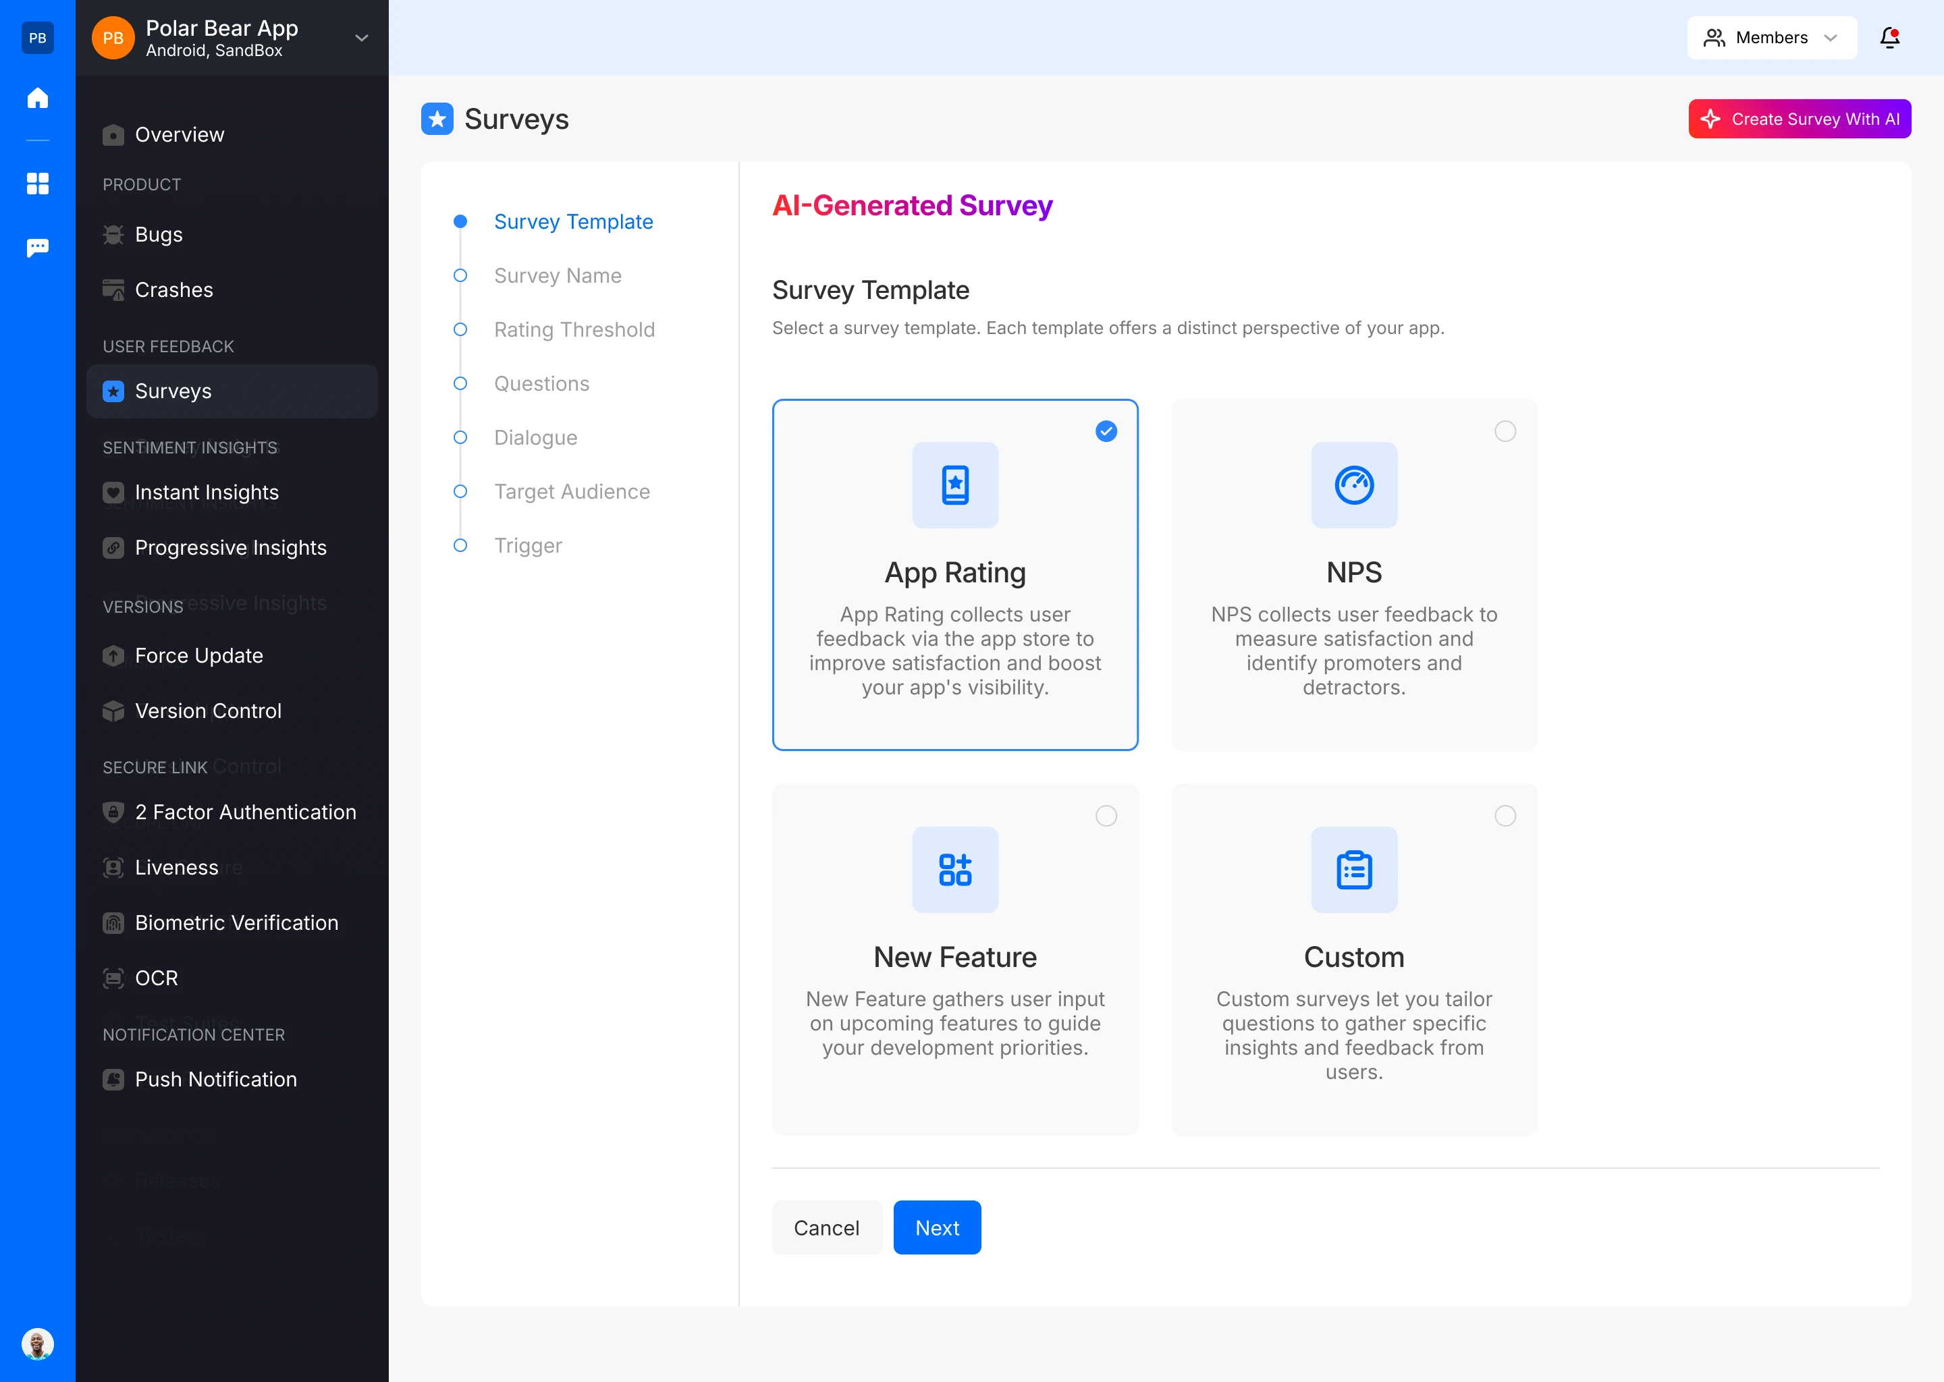The width and height of the screenshot is (1944, 1382).
Task: Click the App Rating template icon
Action: [x=954, y=485]
